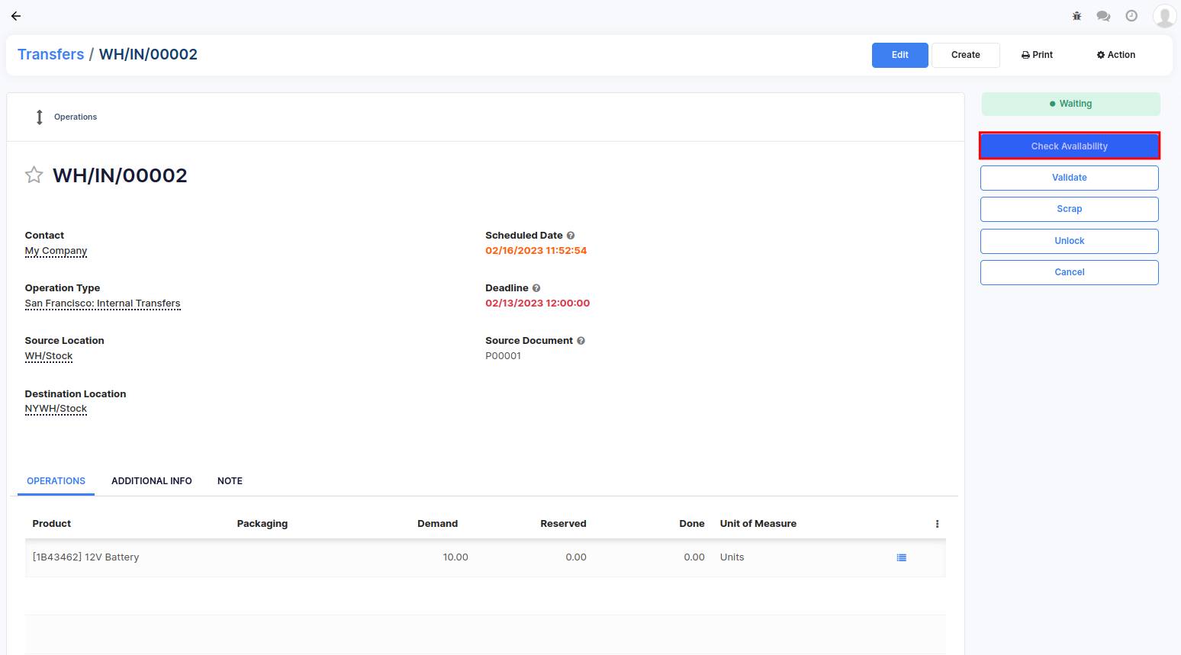Click the Deadline help icon
Image resolution: width=1181 pixels, height=655 pixels.
(536, 288)
